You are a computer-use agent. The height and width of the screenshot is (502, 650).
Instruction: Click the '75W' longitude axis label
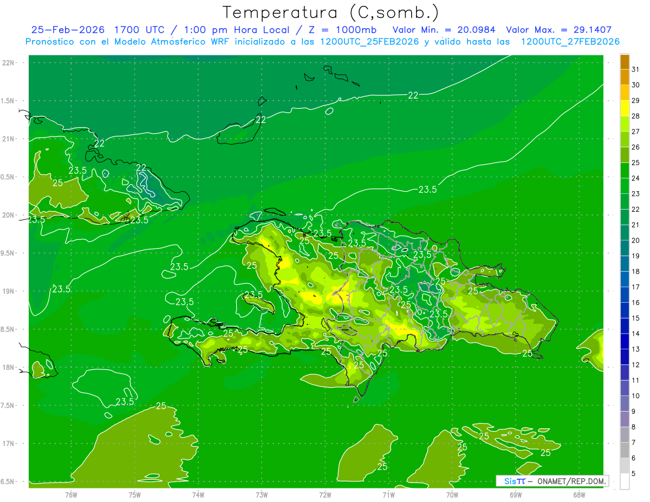click(x=135, y=496)
